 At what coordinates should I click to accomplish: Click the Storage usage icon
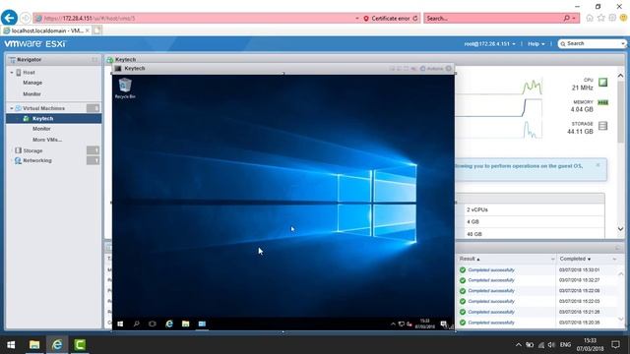(603, 126)
